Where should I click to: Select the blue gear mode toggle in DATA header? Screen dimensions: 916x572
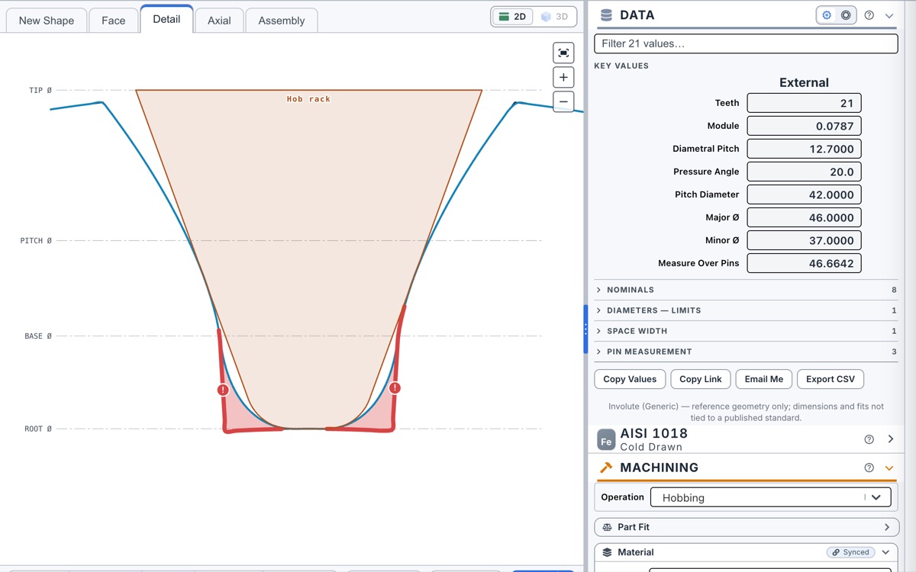[827, 15]
